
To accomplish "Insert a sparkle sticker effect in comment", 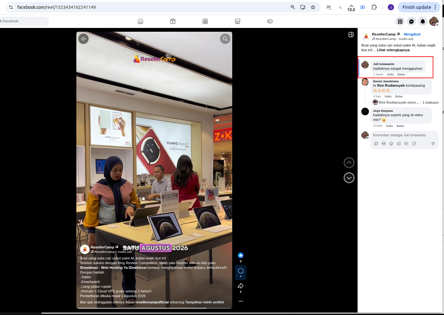I will point(376,144).
